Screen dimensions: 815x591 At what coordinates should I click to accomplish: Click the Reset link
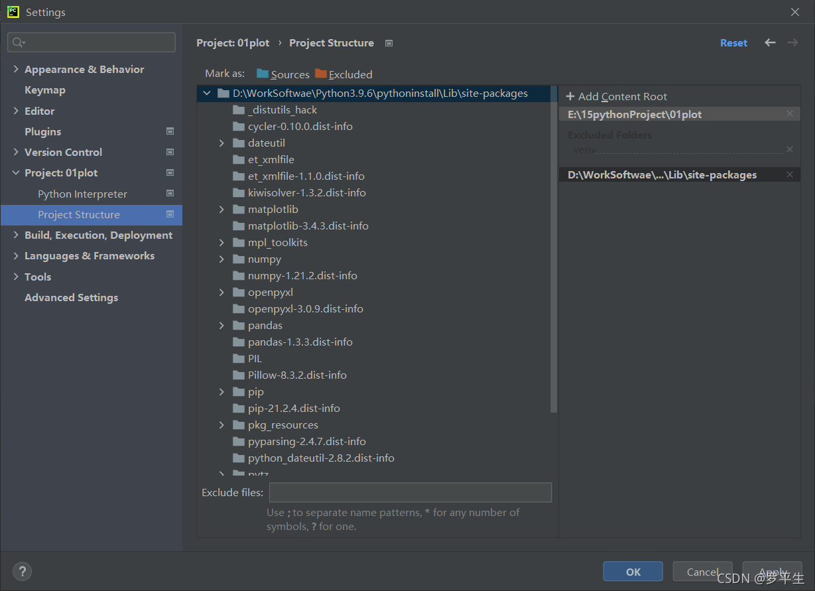tap(733, 42)
